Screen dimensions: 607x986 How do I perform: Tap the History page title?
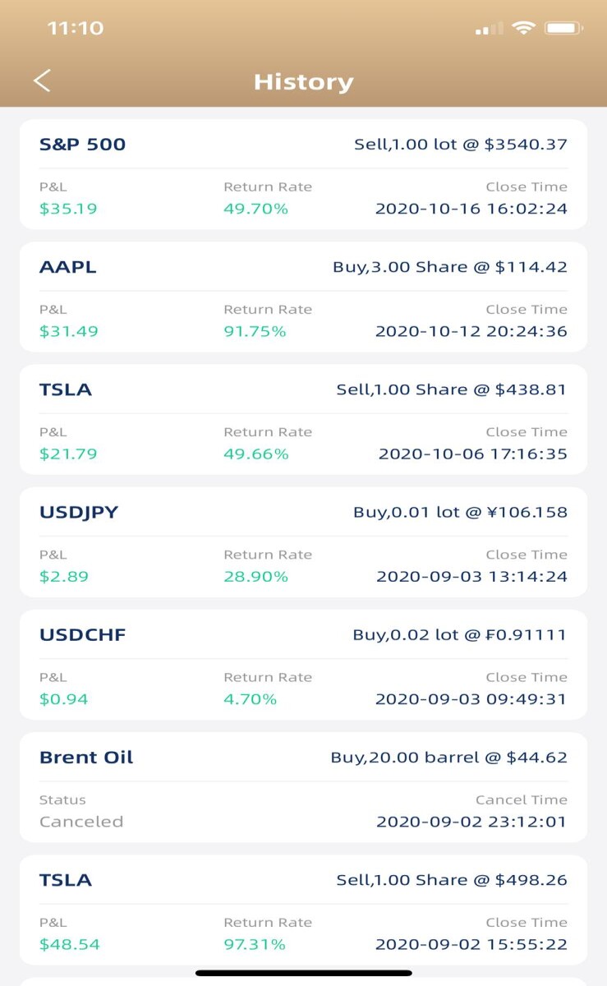coord(303,82)
